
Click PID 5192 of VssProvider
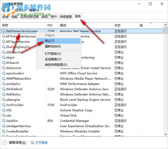tap(51, 105)
